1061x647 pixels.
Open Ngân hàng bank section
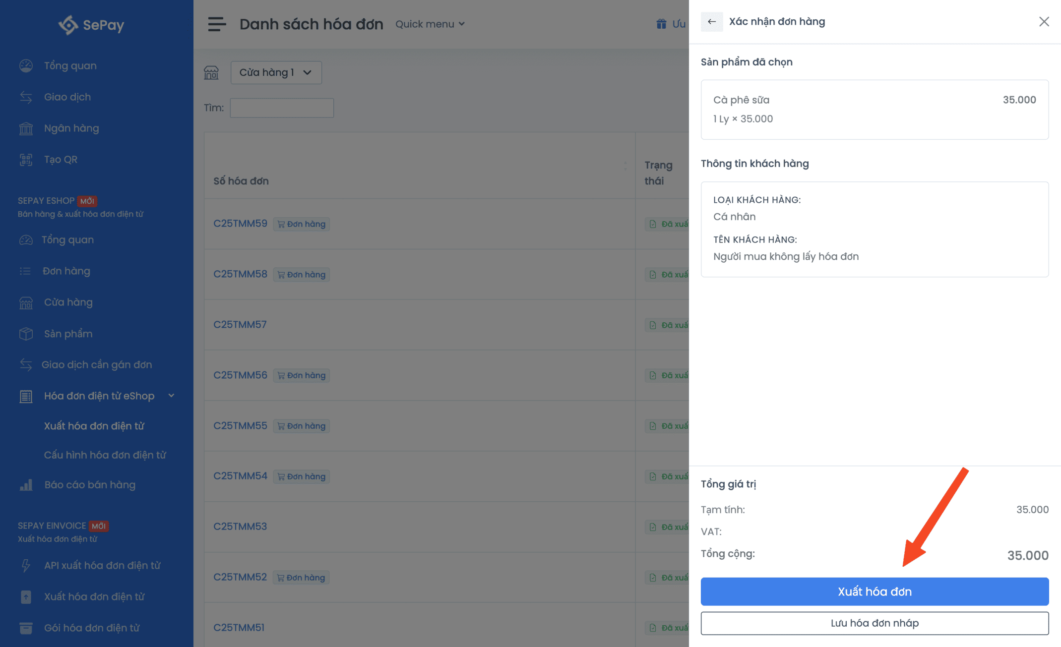click(71, 128)
